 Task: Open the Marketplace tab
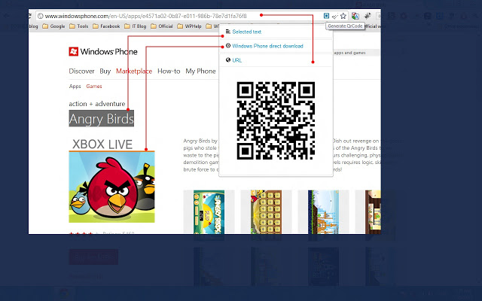click(134, 71)
